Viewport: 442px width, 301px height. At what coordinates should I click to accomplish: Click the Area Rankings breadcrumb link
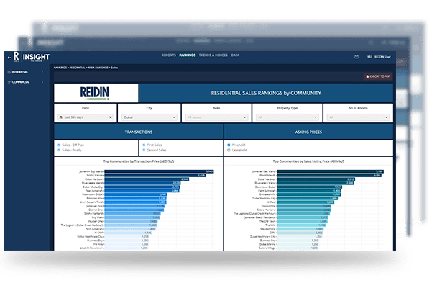tap(98, 68)
